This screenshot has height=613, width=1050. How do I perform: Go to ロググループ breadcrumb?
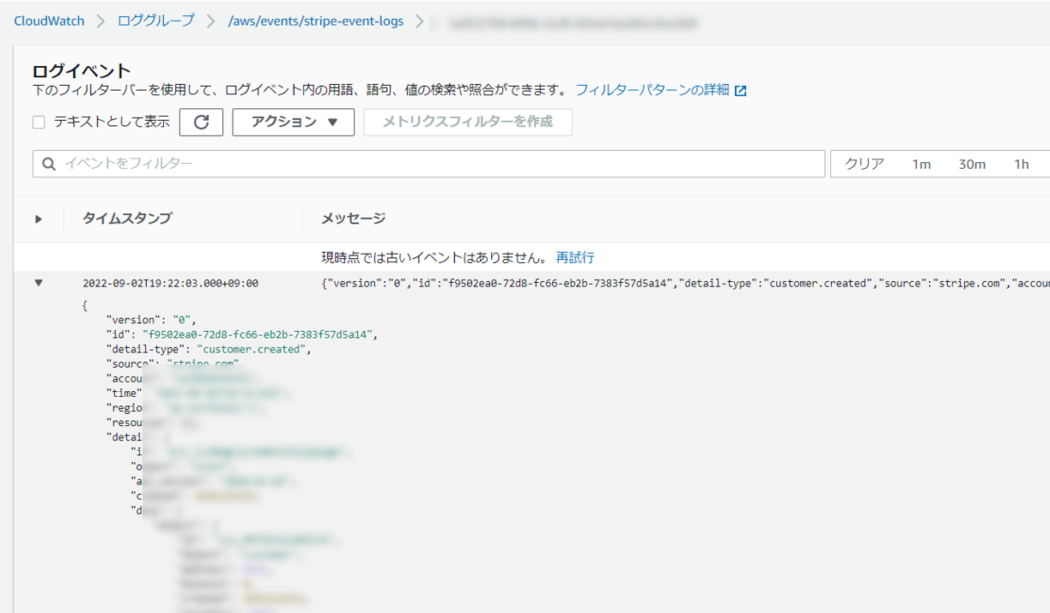tap(155, 21)
